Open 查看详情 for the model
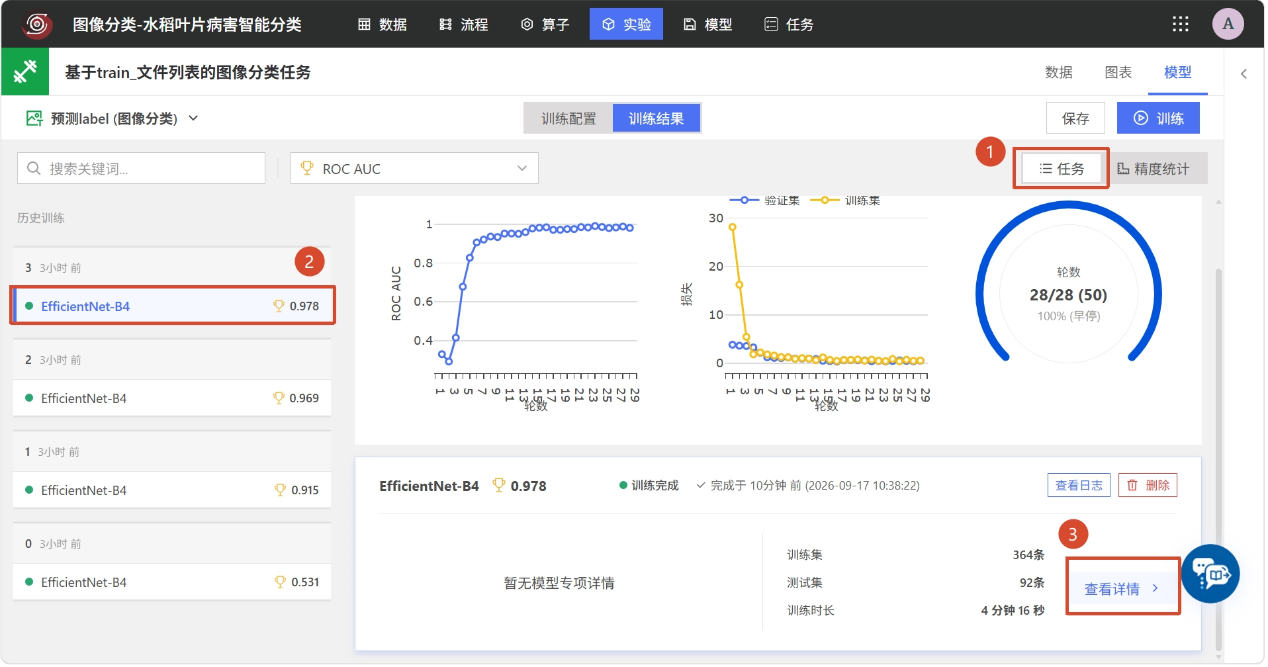Screen dimensions: 1268x667 [1122, 588]
